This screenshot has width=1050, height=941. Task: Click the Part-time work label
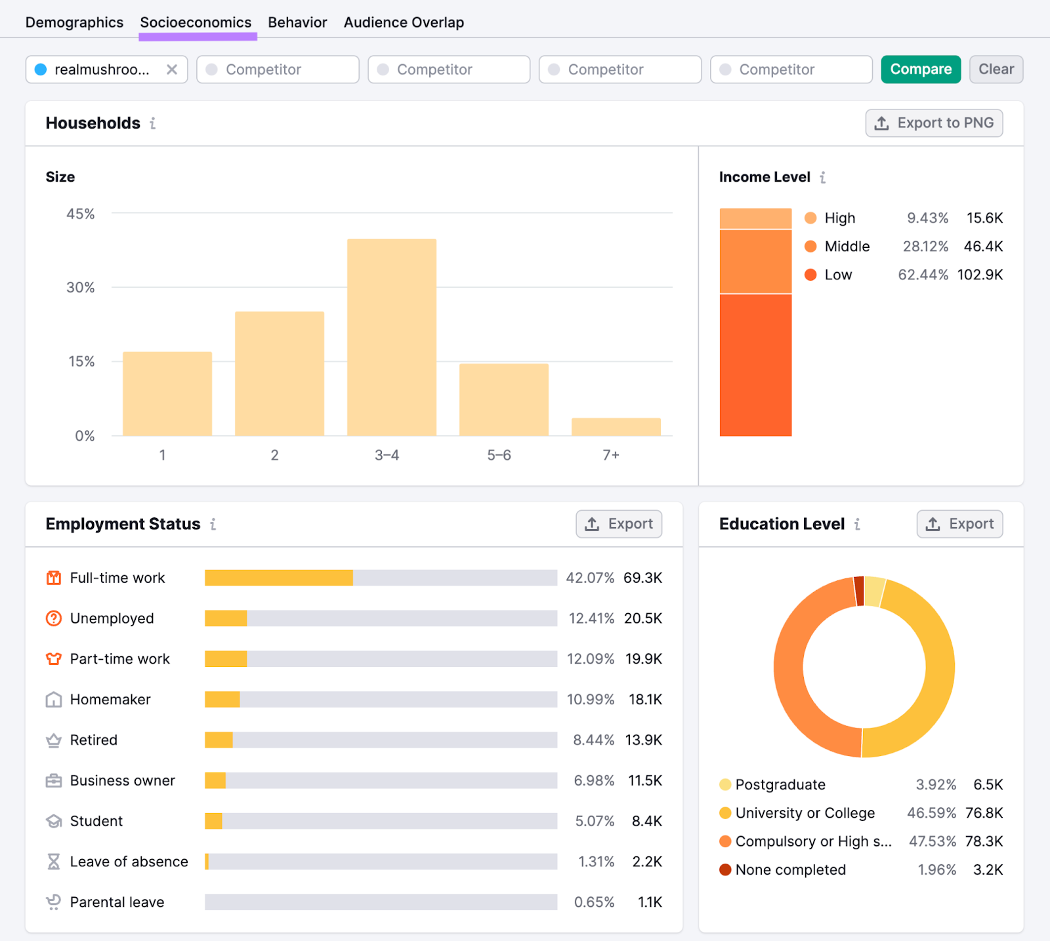coord(120,659)
